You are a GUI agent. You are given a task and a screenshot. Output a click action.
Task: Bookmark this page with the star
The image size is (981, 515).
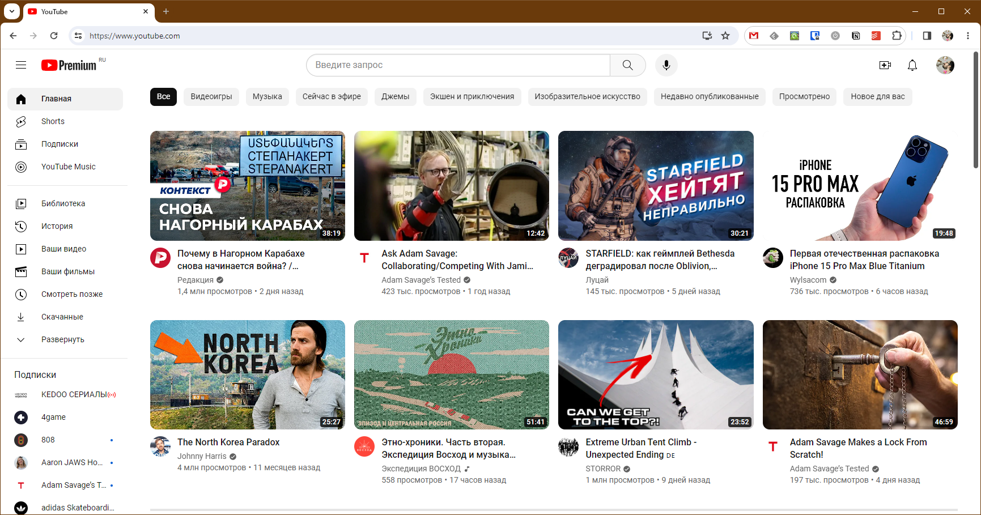click(725, 36)
